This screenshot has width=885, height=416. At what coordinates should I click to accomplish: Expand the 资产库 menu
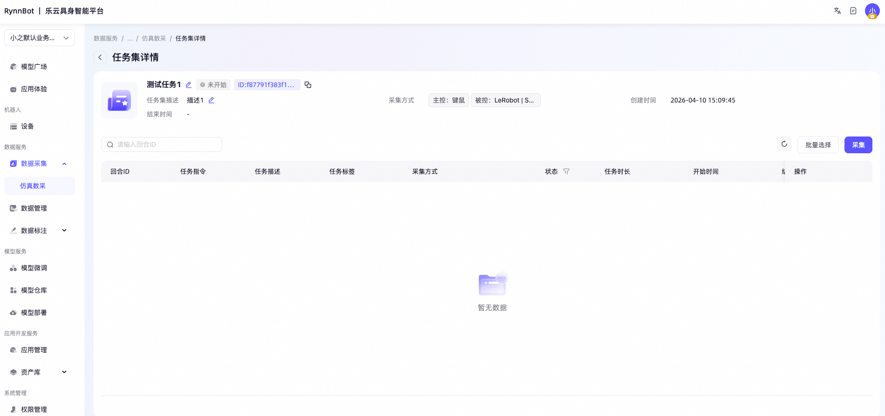click(x=64, y=372)
